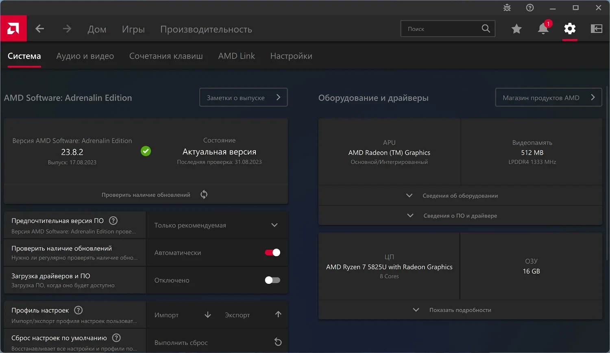Open Заметки о выпуске
The image size is (610, 353).
243,97
